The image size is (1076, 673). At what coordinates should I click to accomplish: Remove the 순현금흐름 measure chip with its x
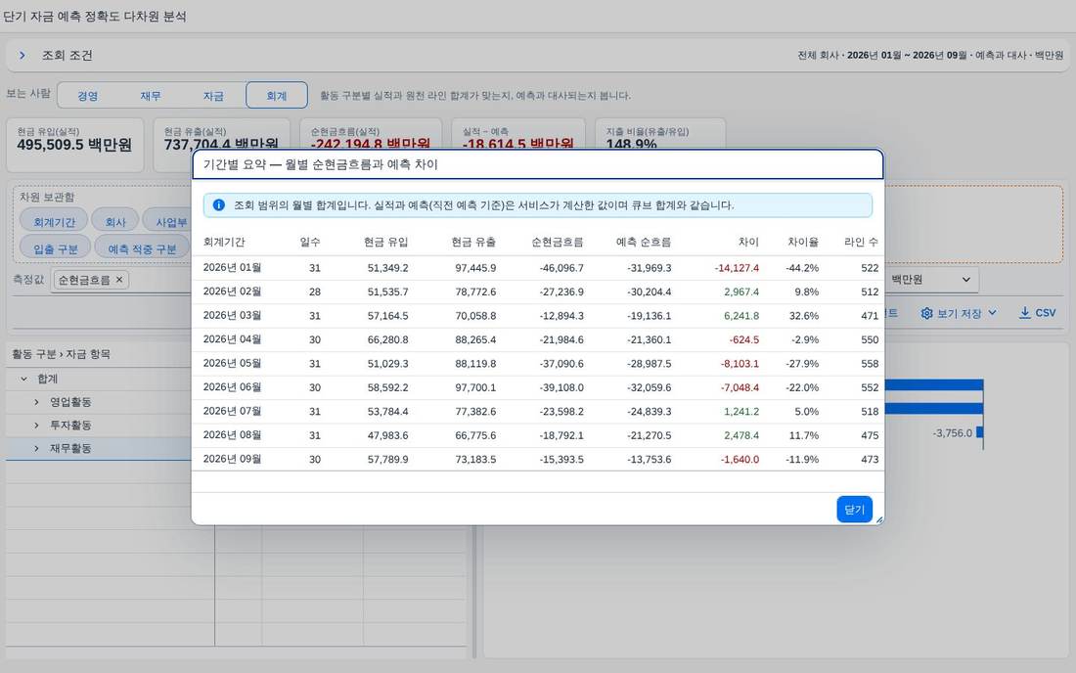119,280
